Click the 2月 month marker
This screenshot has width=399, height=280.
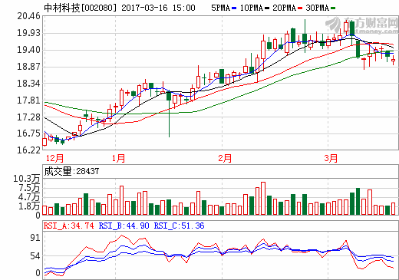point(225,158)
